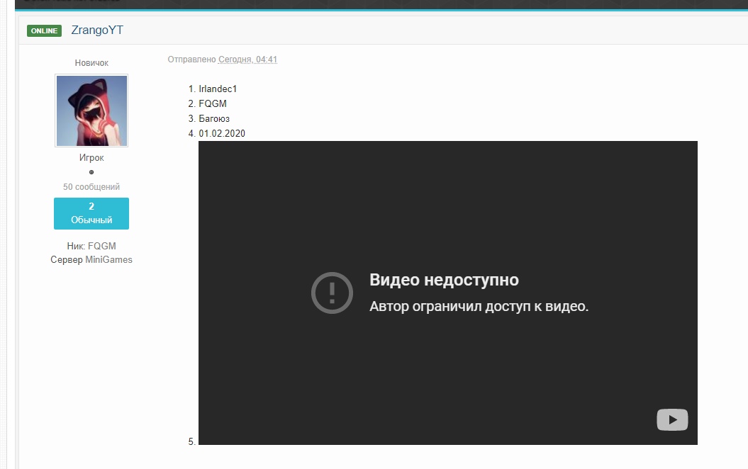The height and width of the screenshot is (469, 748).
Task: Click the text Ник: FQGM
Action: (x=91, y=246)
